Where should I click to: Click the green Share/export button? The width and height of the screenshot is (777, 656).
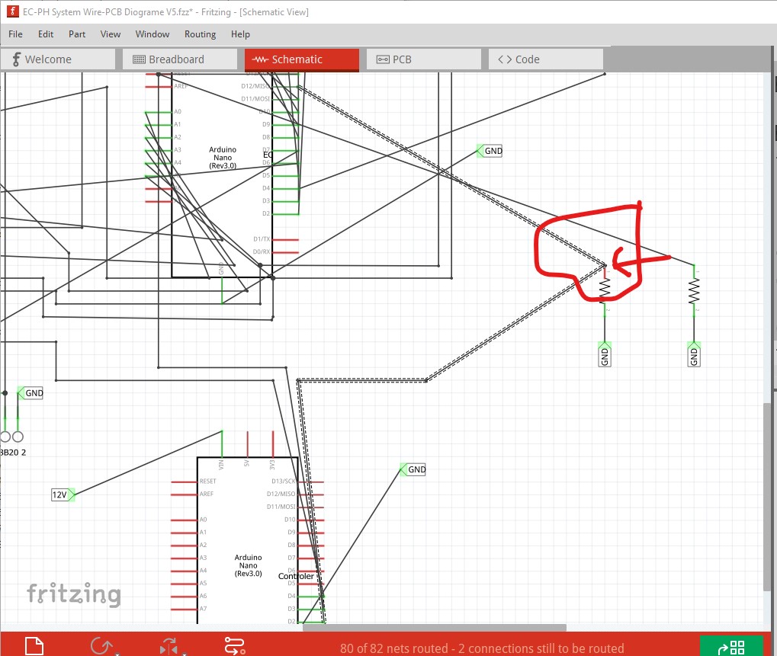tap(731, 646)
